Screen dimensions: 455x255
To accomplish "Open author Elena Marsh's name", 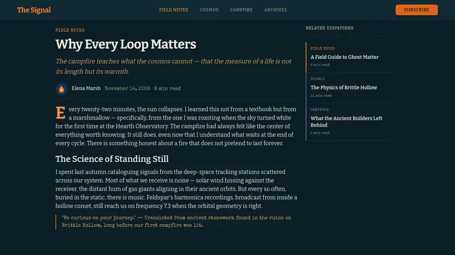I will click(x=86, y=88).
